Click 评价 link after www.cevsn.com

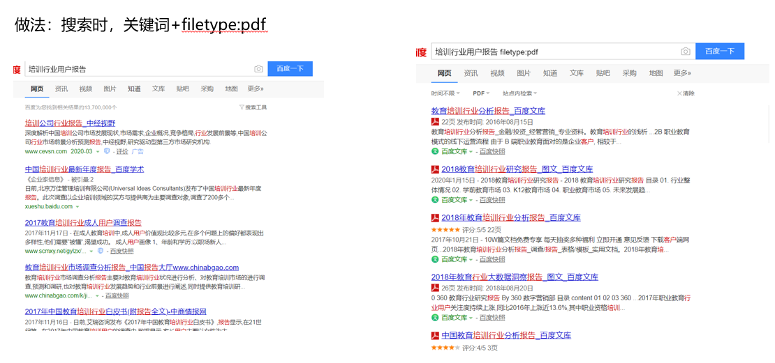(x=122, y=151)
